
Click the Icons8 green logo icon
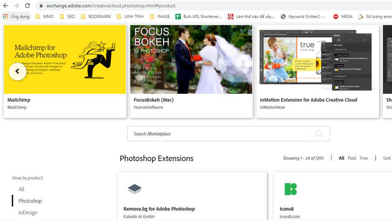pos(290,189)
